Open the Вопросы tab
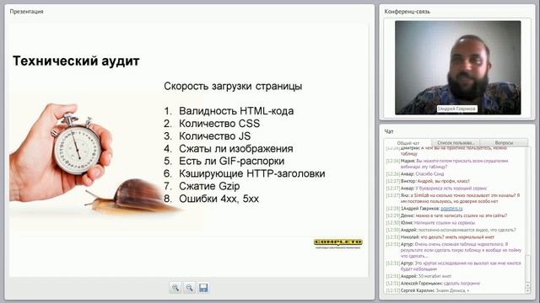Image resolution: width=540 pixels, height=303 pixels. pyautogui.click(x=504, y=142)
